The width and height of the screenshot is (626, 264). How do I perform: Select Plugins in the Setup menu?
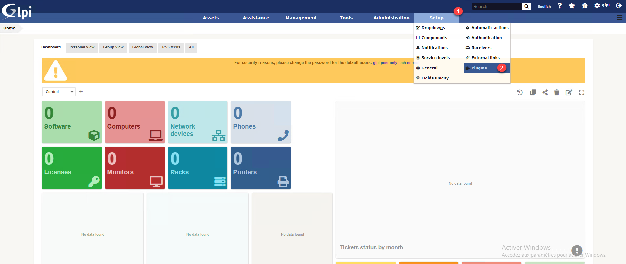(479, 68)
